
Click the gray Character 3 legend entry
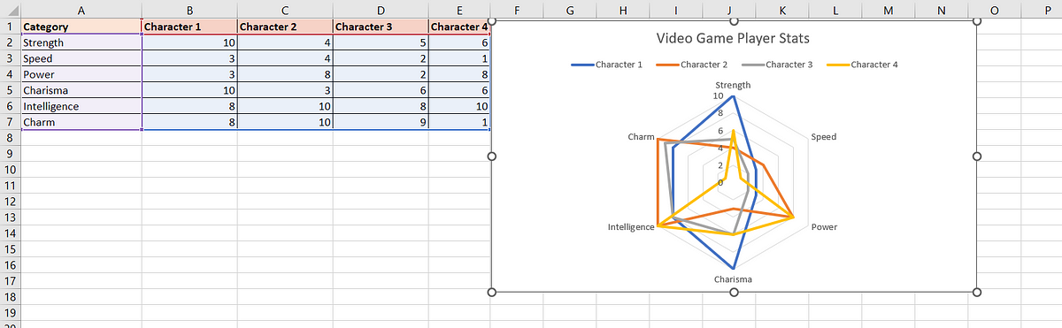(x=777, y=65)
